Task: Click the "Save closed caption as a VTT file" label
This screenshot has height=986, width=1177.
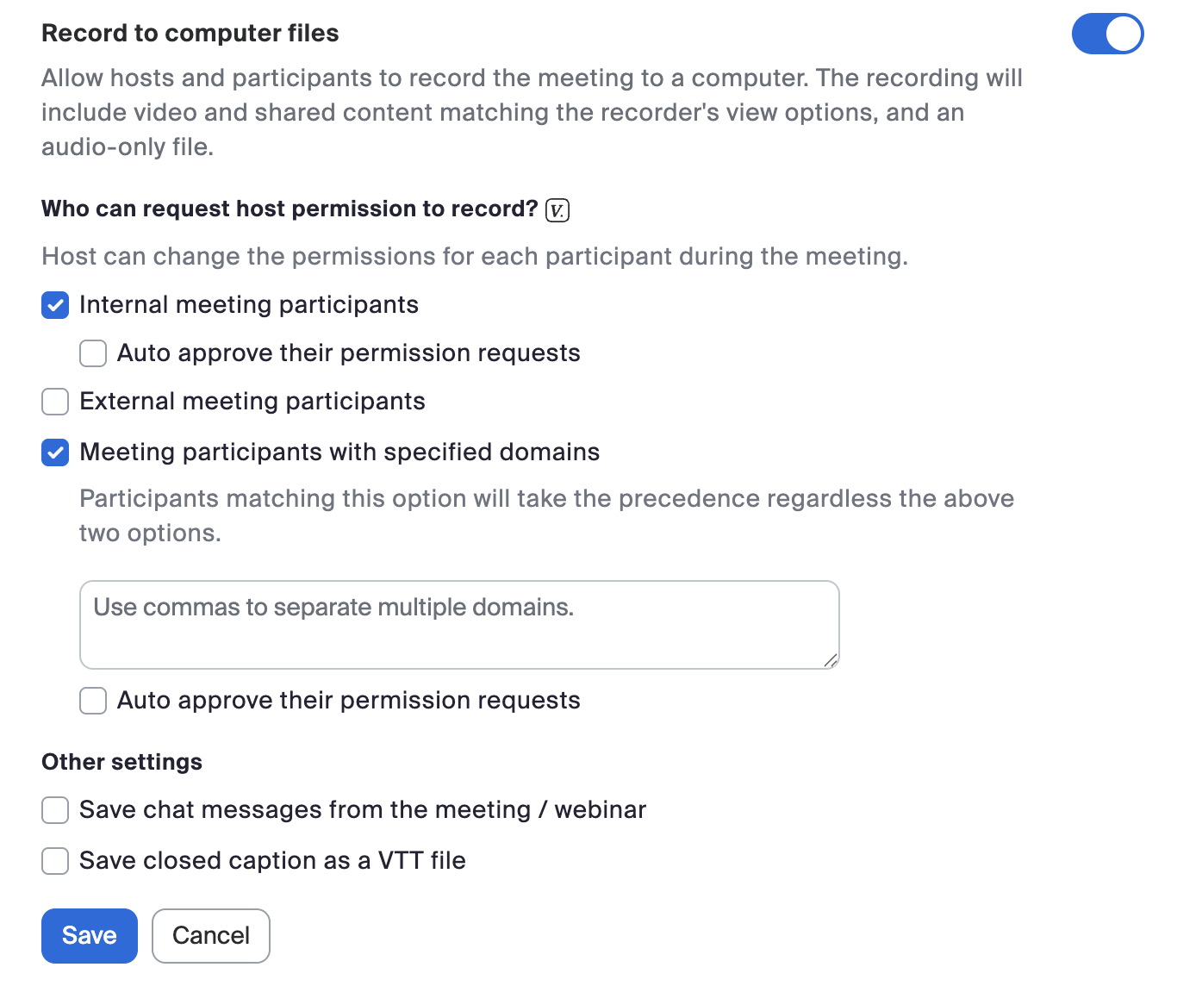Action: (272, 861)
